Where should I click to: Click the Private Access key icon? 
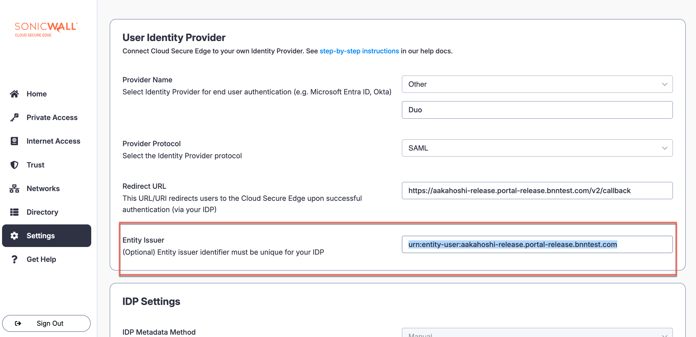(14, 117)
